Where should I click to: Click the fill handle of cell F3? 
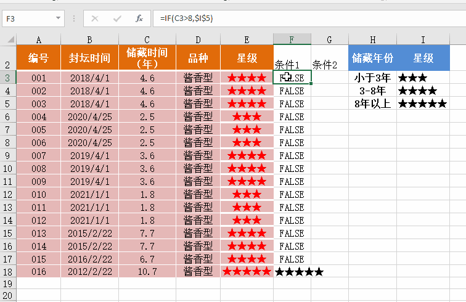point(311,84)
